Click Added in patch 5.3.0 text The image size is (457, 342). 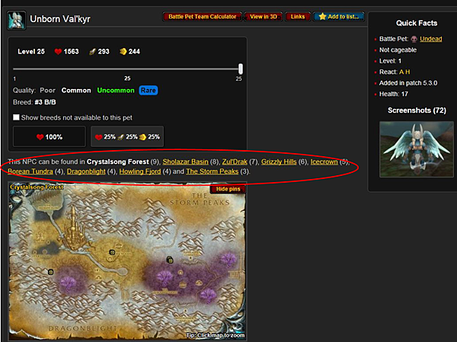point(408,83)
